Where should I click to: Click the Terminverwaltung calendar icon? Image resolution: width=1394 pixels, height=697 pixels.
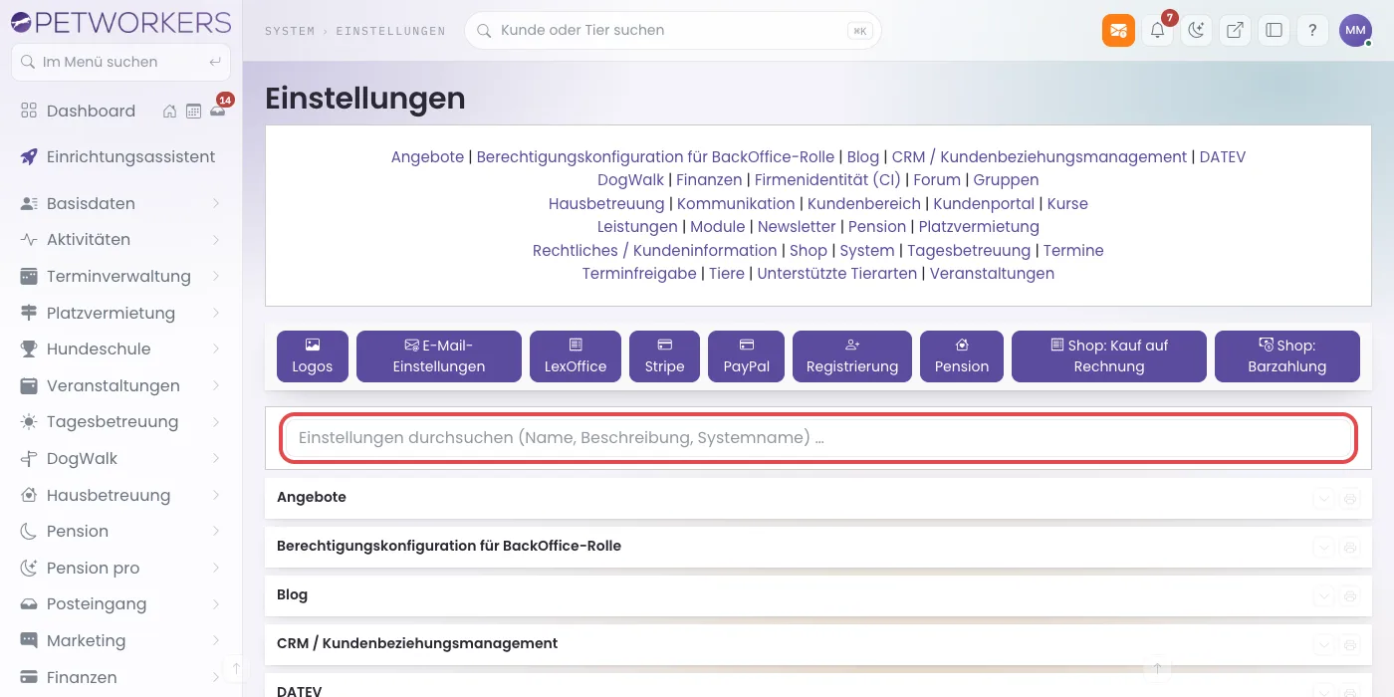pos(29,276)
